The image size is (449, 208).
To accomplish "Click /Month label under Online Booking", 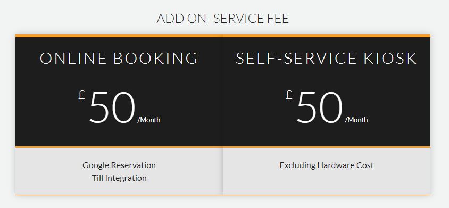I will click(x=149, y=120).
